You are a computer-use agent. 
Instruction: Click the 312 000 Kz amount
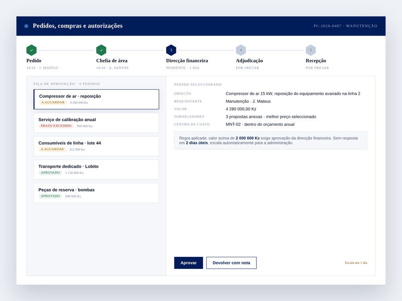77,149
